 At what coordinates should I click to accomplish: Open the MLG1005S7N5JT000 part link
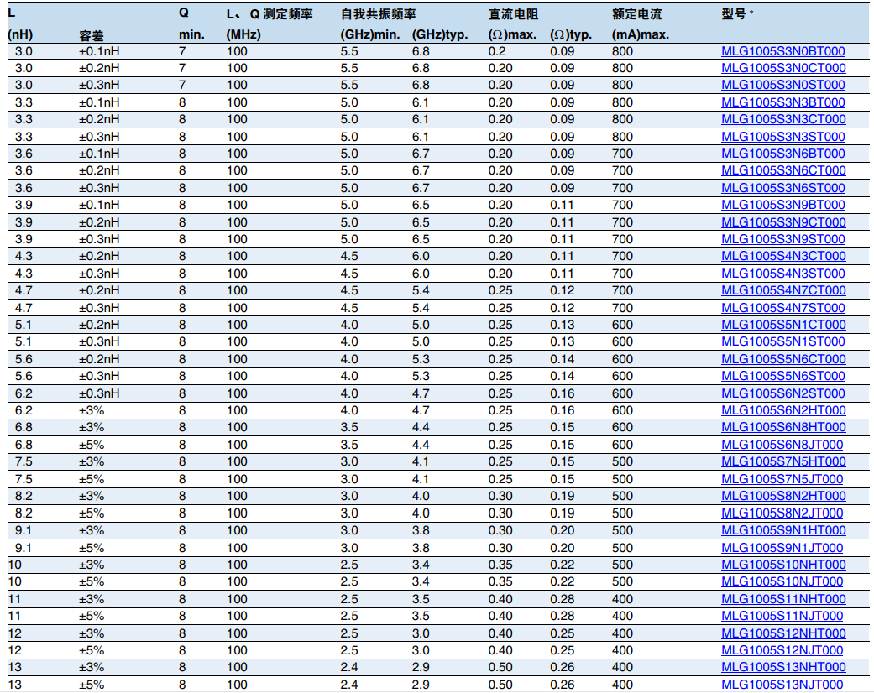(782, 479)
